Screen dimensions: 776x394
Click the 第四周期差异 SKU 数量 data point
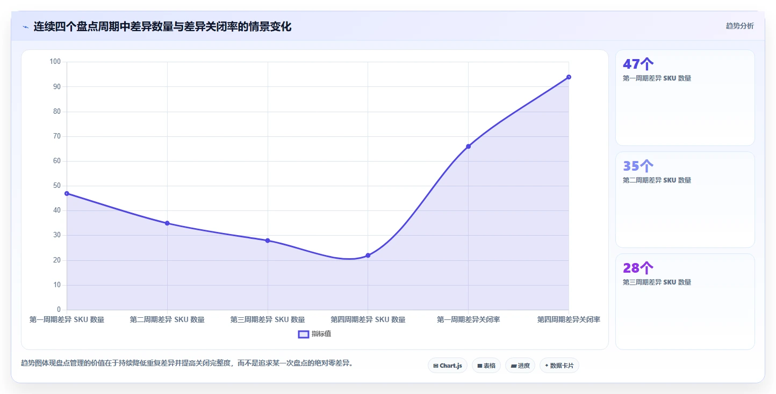point(368,256)
